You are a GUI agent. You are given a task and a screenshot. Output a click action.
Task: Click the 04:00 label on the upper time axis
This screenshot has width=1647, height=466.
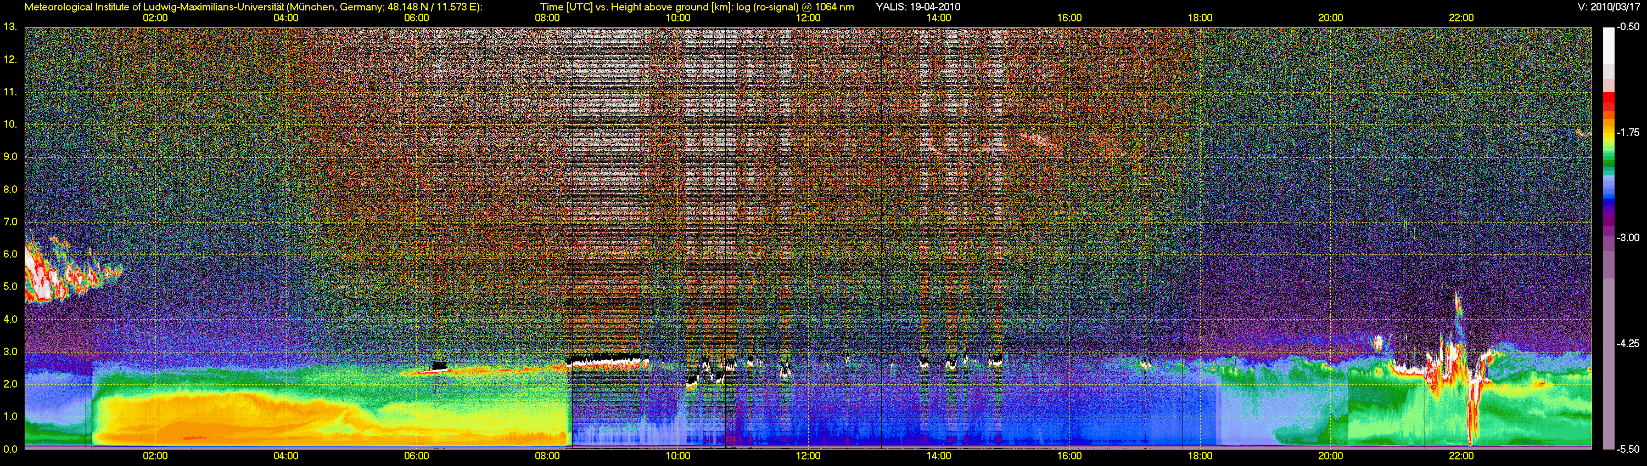[286, 18]
